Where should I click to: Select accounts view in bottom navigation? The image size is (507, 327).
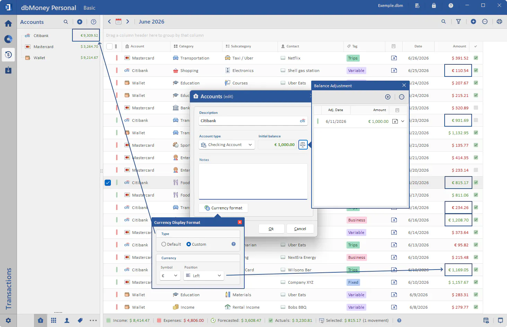click(41, 320)
